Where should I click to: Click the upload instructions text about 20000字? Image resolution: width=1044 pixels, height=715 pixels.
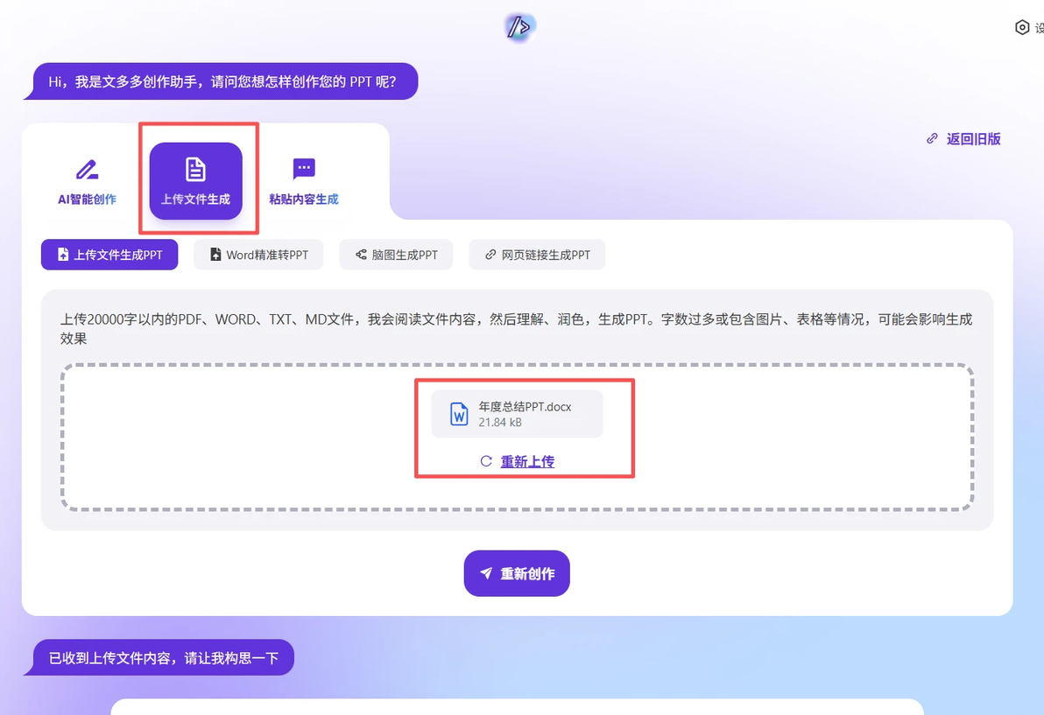(517, 328)
